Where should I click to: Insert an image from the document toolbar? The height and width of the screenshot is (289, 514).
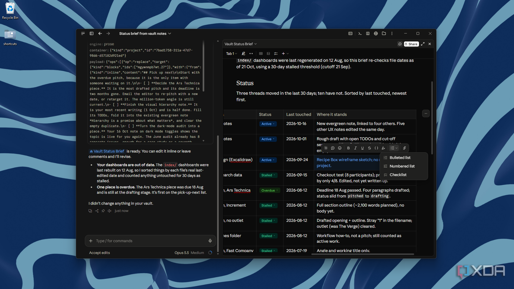tap(268, 54)
